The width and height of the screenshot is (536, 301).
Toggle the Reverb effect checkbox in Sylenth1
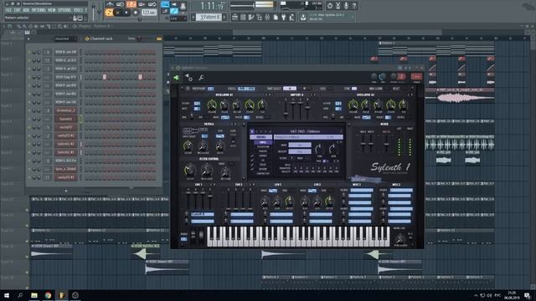point(252,169)
